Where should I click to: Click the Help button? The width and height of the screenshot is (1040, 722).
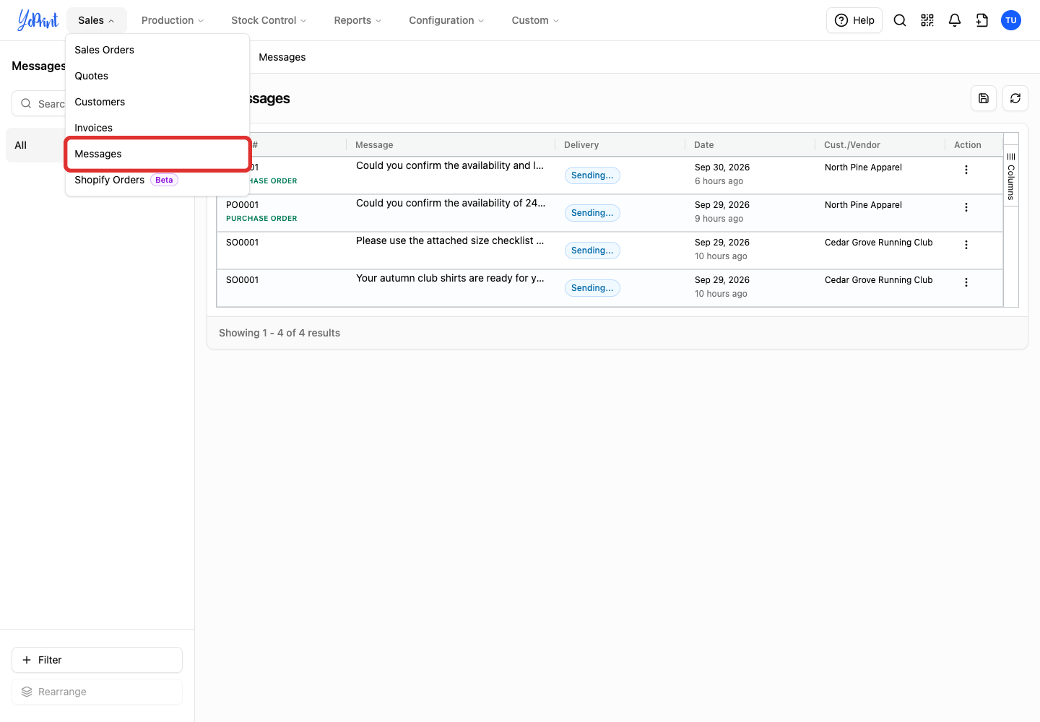[854, 20]
